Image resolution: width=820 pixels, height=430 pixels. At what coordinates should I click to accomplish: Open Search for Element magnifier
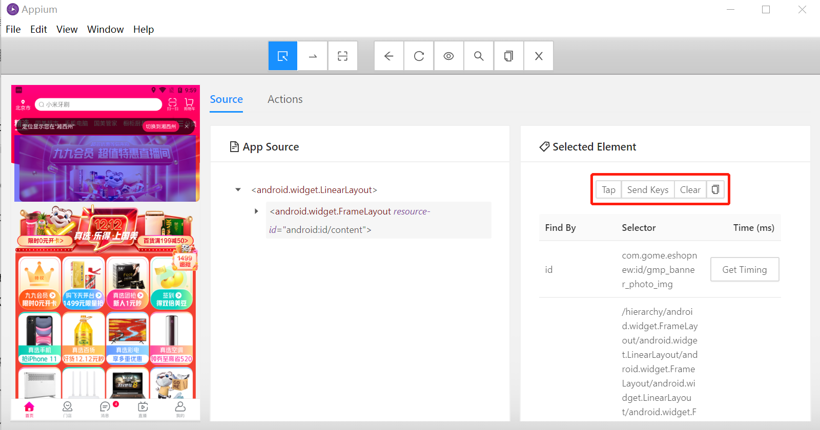coord(479,56)
